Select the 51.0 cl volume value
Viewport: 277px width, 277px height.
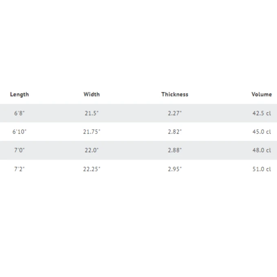[x=262, y=169]
